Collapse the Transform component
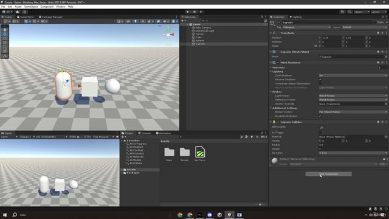Image resolution: width=389 pixels, height=219 pixels. (270, 33)
